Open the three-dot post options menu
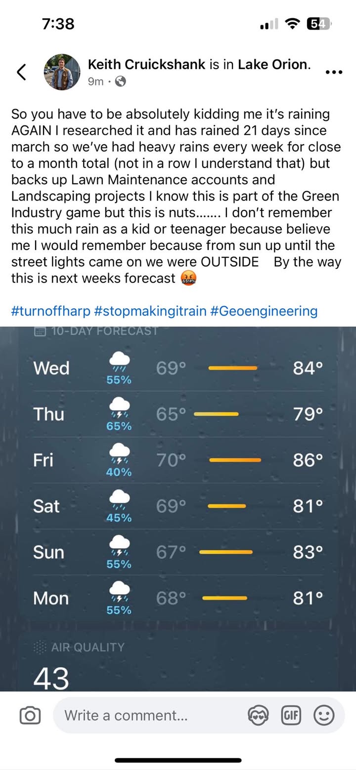The image size is (356, 770). [x=334, y=72]
